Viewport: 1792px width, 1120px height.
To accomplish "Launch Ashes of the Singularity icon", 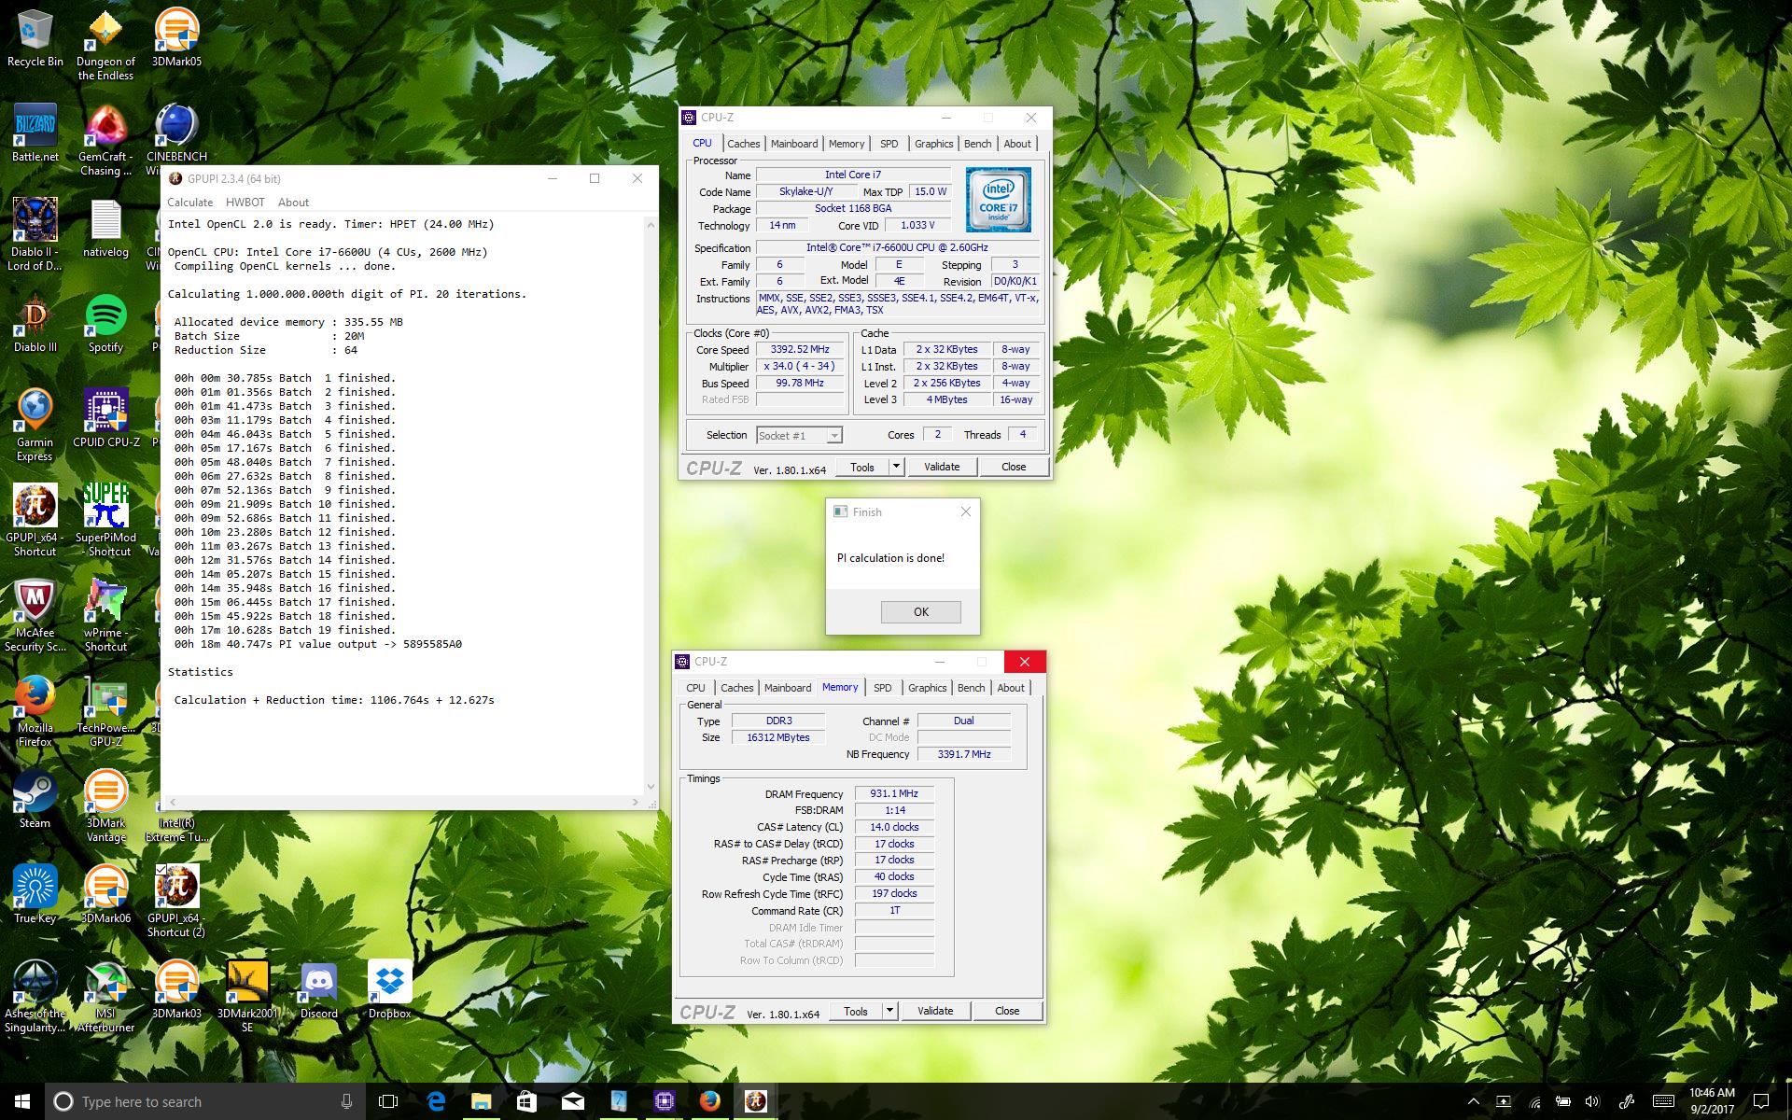I will [x=35, y=997].
